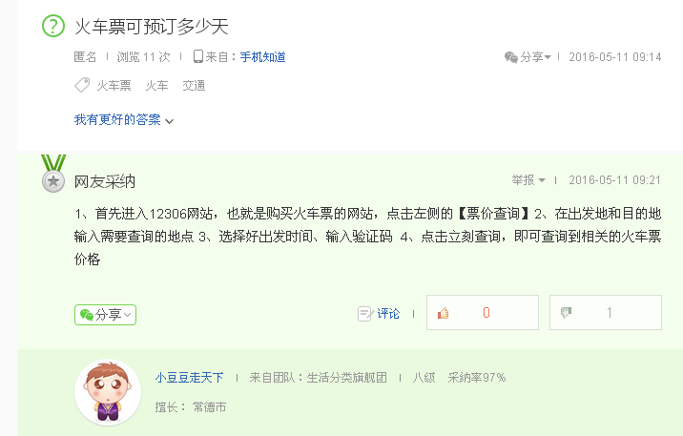Click the cartoon boy avatar
Screen dimensions: 683x436
click(x=108, y=392)
